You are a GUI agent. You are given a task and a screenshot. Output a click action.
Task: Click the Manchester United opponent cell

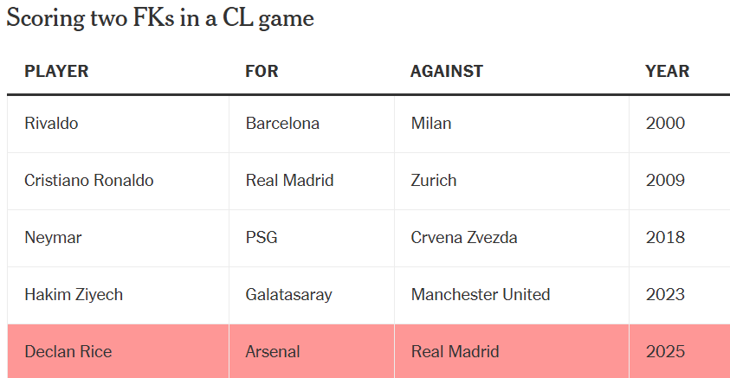point(512,295)
